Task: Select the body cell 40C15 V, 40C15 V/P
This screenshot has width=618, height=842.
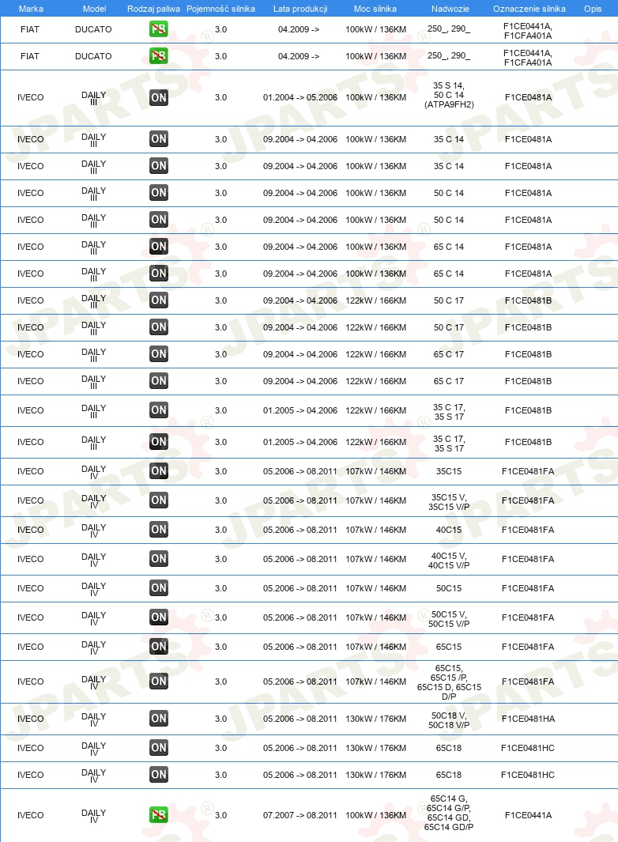Action: pos(449,561)
